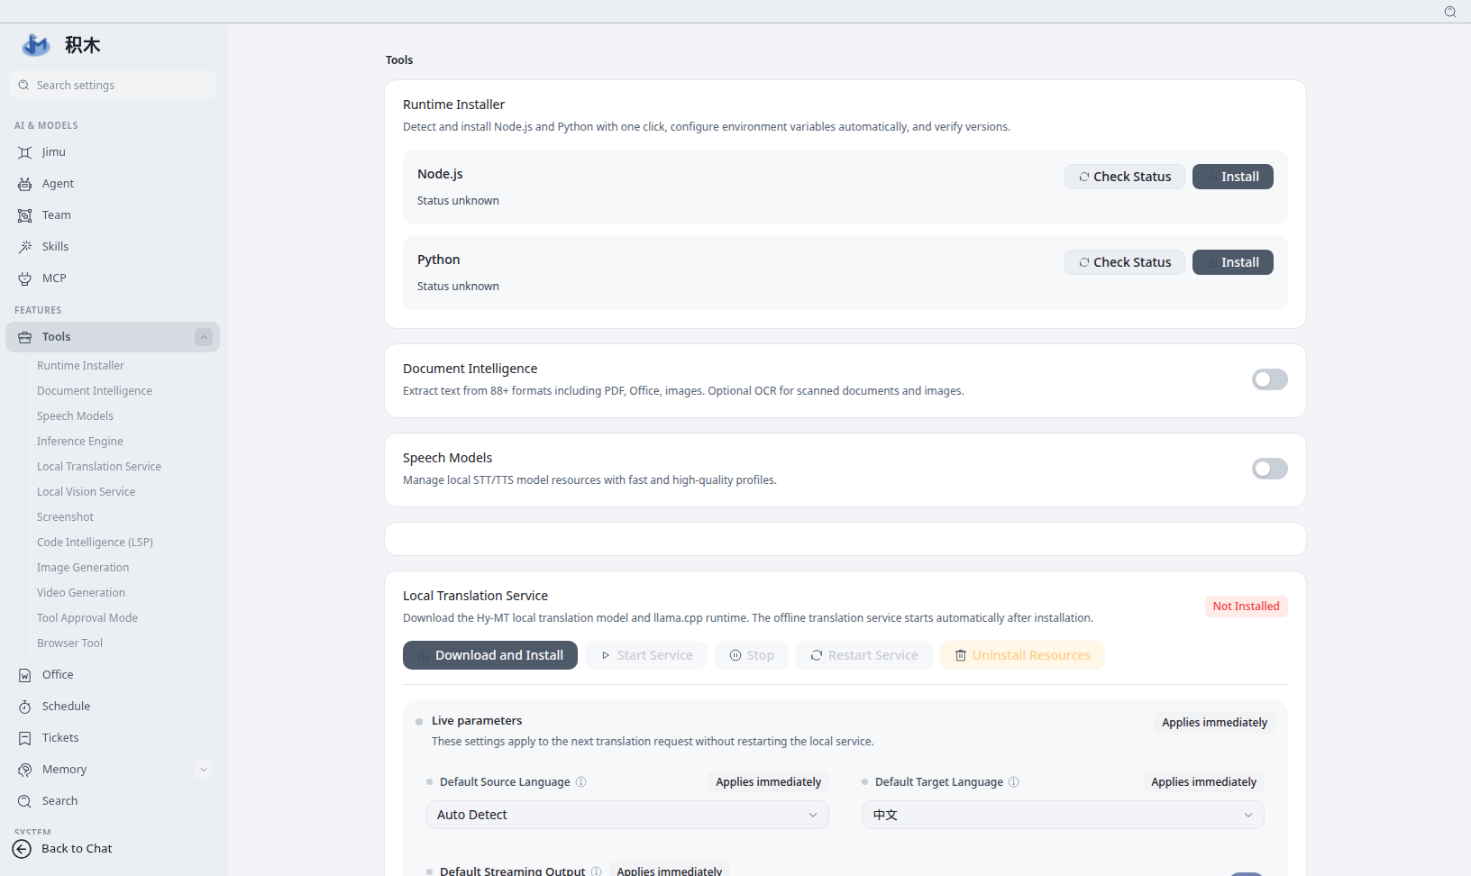The width and height of the screenshot is (1471, 876).
Task: Enable the Document Intelligence toggle
Action: (x=1270, y=379)
